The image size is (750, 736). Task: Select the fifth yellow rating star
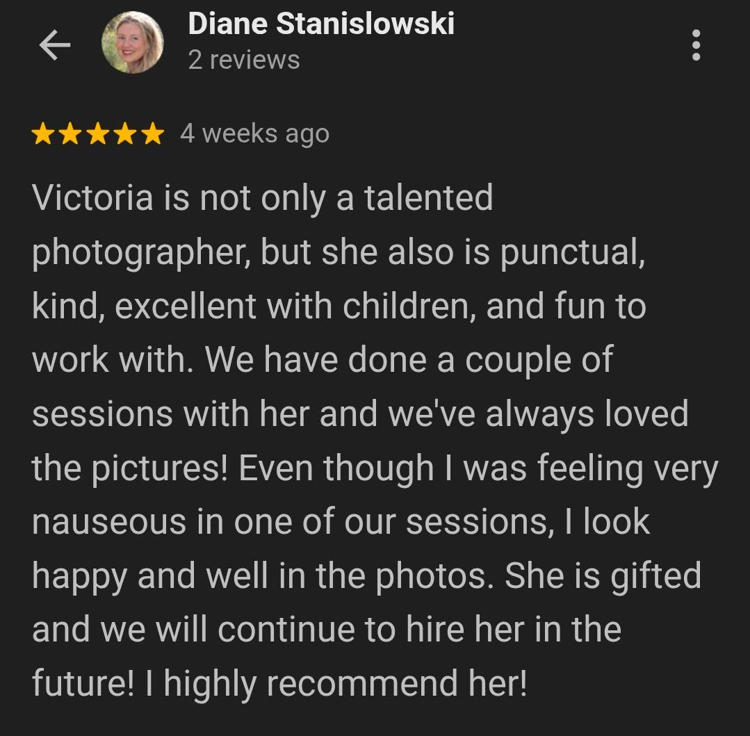click(x=153, y=133)
